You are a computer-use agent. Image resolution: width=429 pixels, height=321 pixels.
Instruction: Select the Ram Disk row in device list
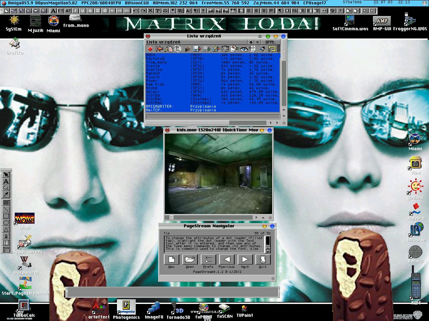(x=212, y=84)
